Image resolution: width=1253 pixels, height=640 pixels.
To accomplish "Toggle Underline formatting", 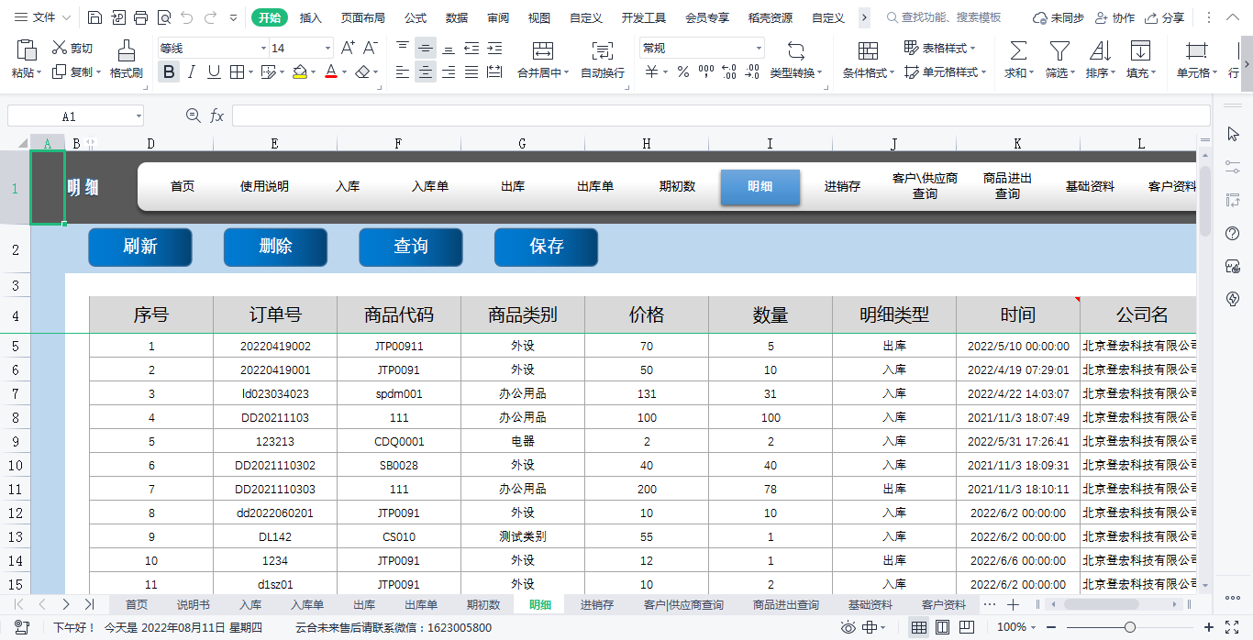I will coord(214,72).
